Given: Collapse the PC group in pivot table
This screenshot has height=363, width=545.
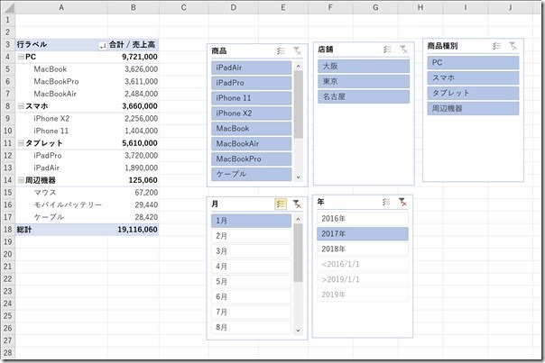Looking at the screenshot, I should point(21,57).
